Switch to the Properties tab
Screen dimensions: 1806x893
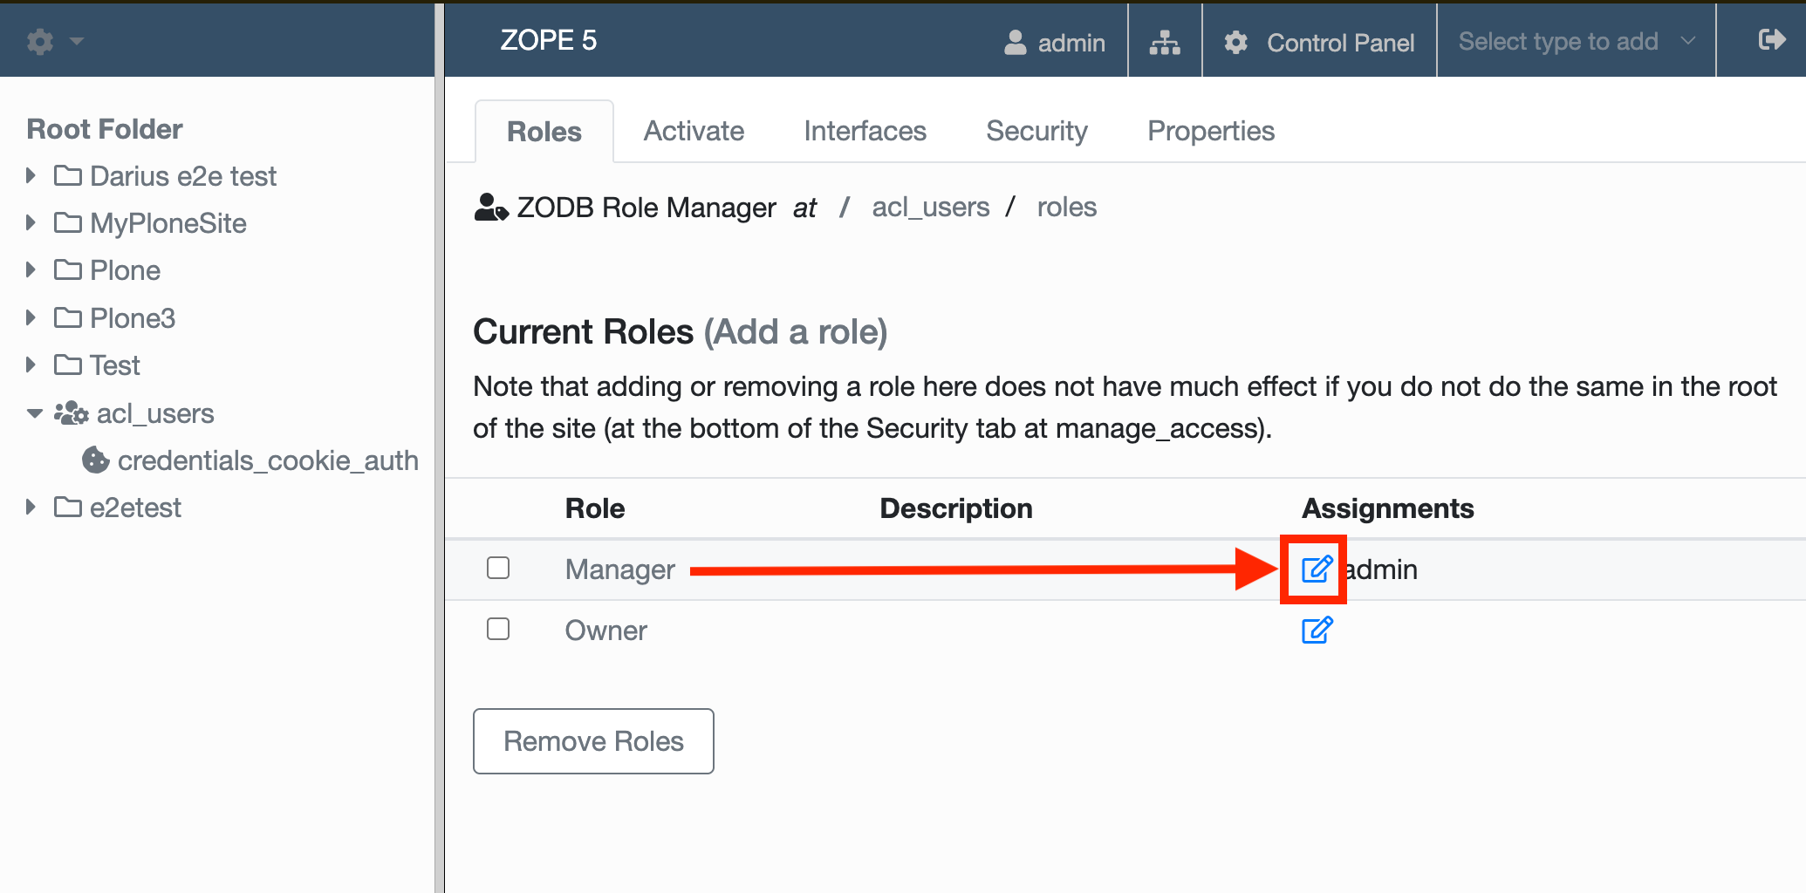pos(1211,131)
